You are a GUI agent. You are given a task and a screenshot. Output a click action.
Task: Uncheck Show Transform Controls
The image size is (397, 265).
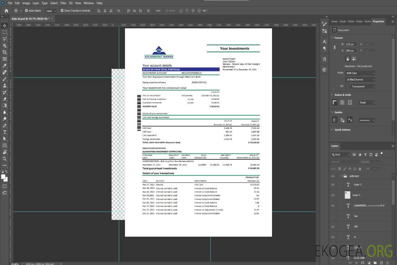click(x=62, y=11)
